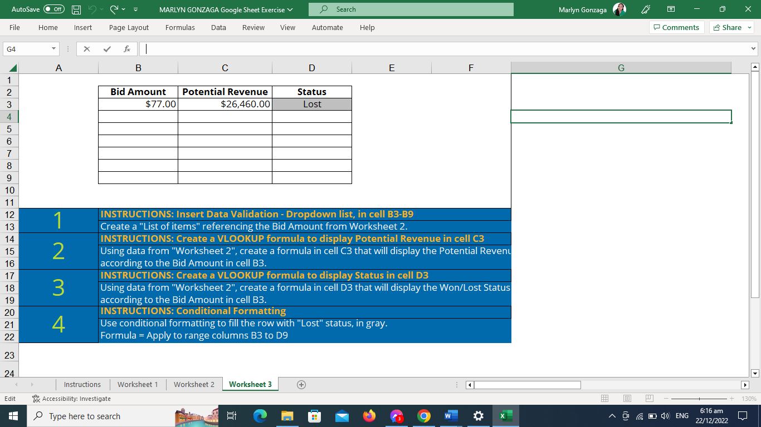Open Google Chrome from the taskbar

(x=424, y=416)
